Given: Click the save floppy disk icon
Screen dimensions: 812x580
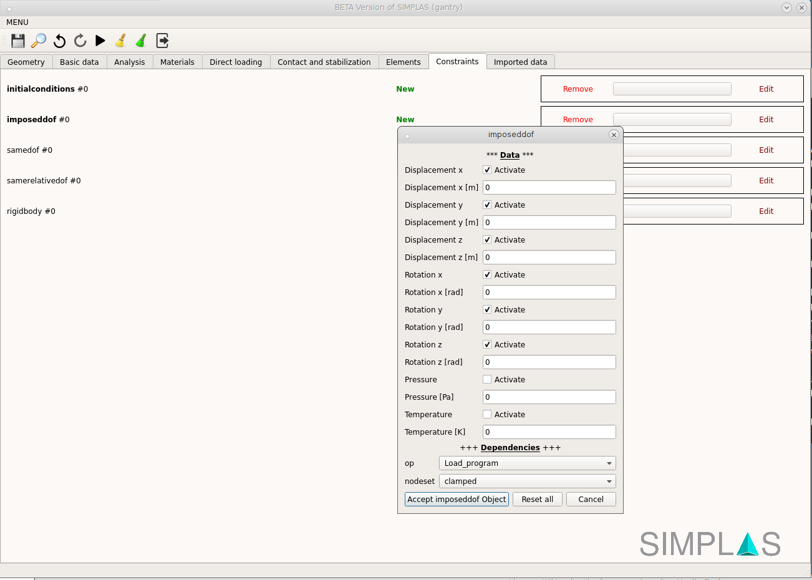Looking at the screenshot, I should pos(18,41).
